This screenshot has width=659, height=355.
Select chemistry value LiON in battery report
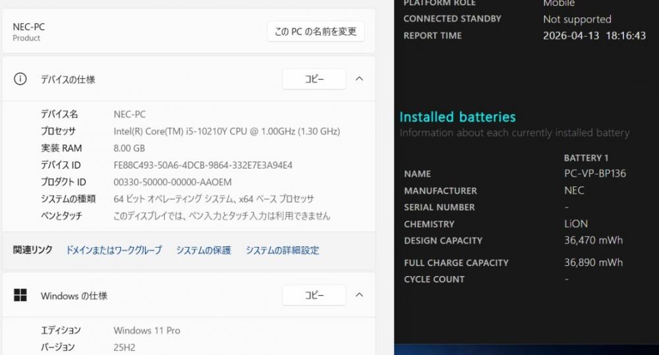tap(576, 224)
